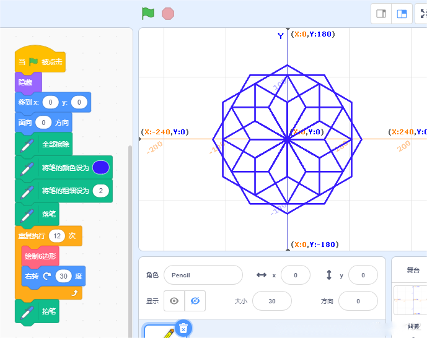The width and height of the screenshot is (427, 338).
Task: Click the erase all pen block
Action: 43,144
